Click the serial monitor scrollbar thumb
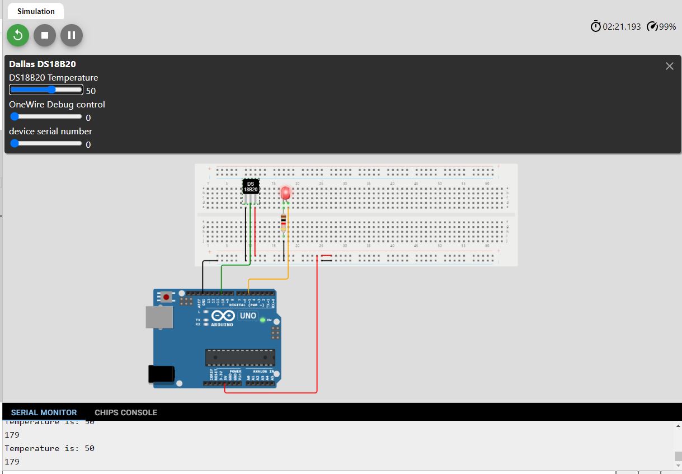The width and height of the screenshot is (682, 474). pos(678,456)
